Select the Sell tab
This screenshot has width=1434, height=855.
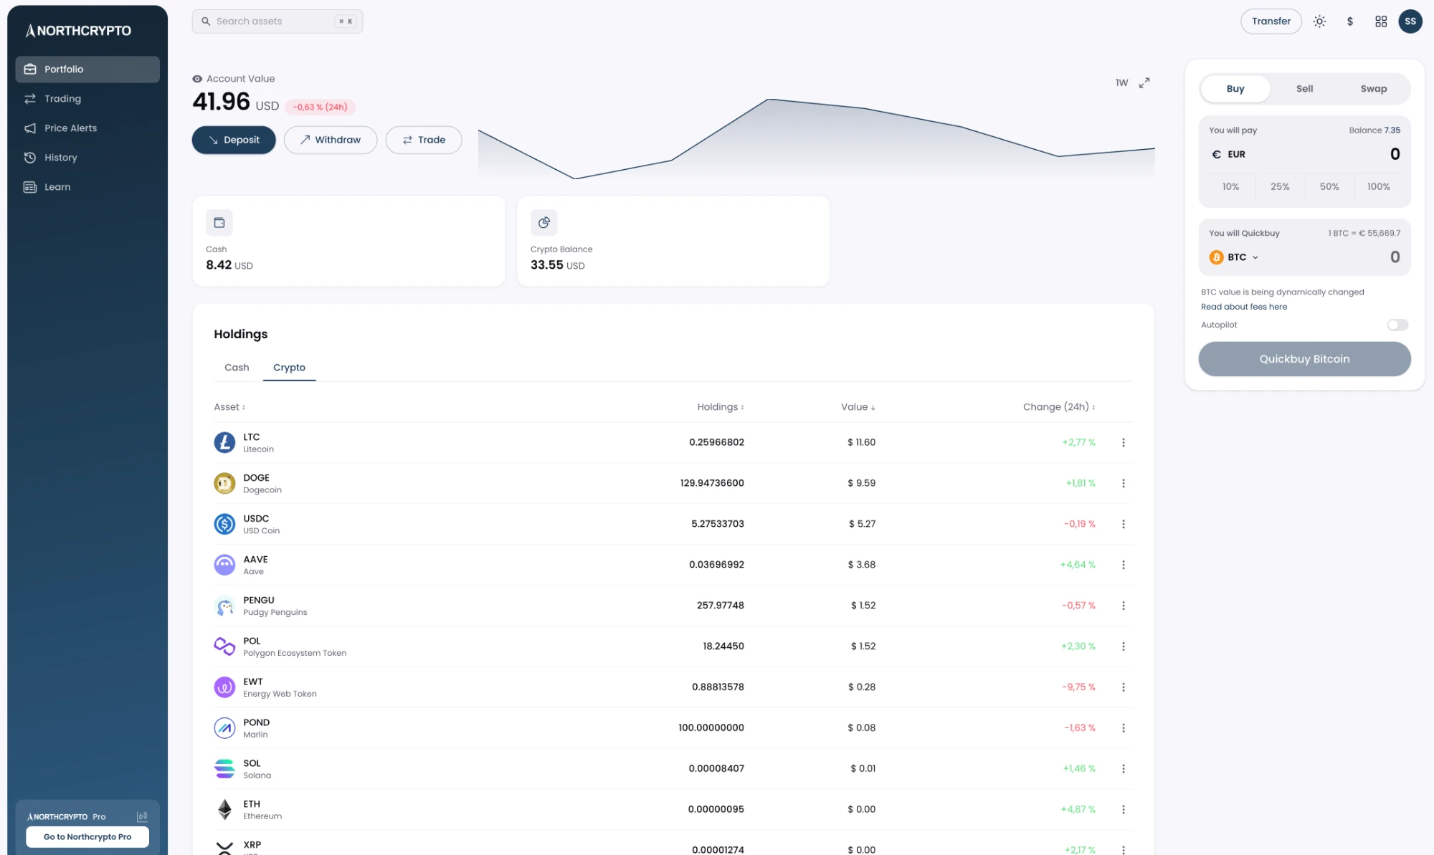pos(1304,89)
